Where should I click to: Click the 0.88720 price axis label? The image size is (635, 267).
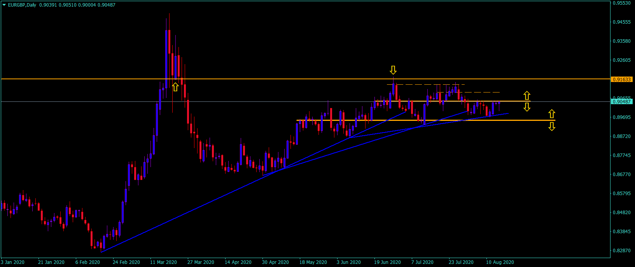click(x=621, y=136)
